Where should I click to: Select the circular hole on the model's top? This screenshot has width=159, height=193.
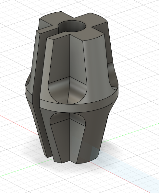click(x=72, y=26)
